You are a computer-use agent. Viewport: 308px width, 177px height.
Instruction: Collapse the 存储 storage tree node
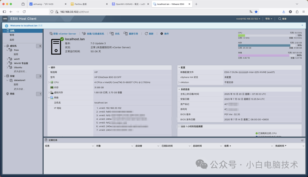point(5,76)
